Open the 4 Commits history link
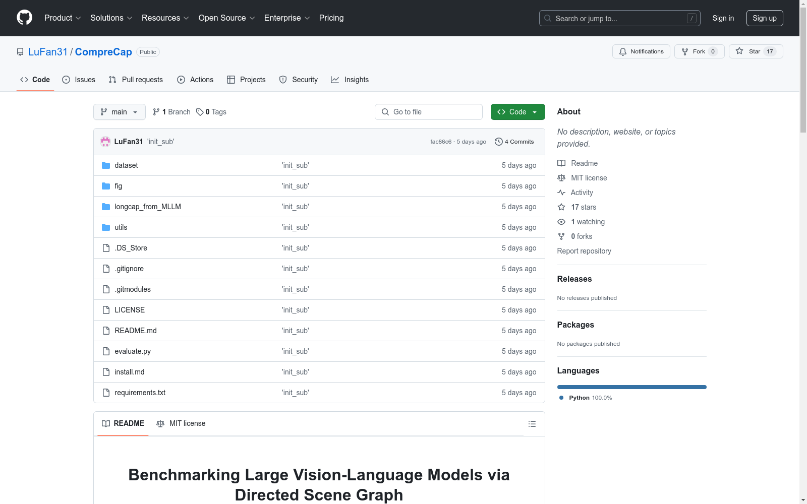 [514, 142]
